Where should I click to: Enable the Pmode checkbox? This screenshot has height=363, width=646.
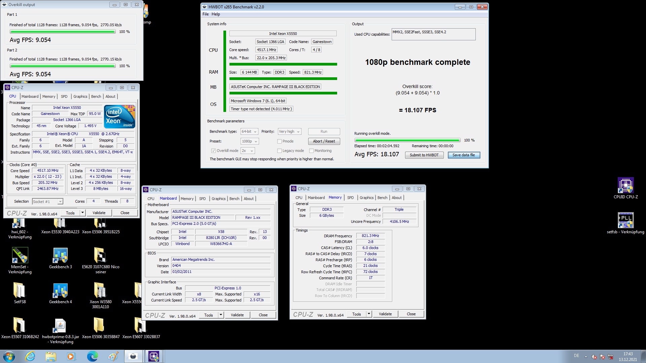279,141
